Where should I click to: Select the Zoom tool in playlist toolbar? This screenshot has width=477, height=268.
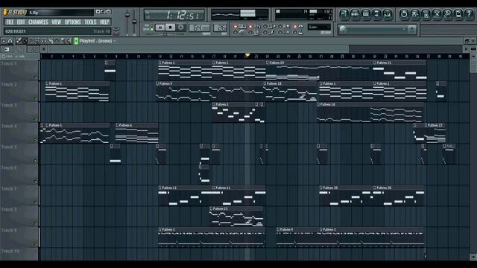point(63,41)
